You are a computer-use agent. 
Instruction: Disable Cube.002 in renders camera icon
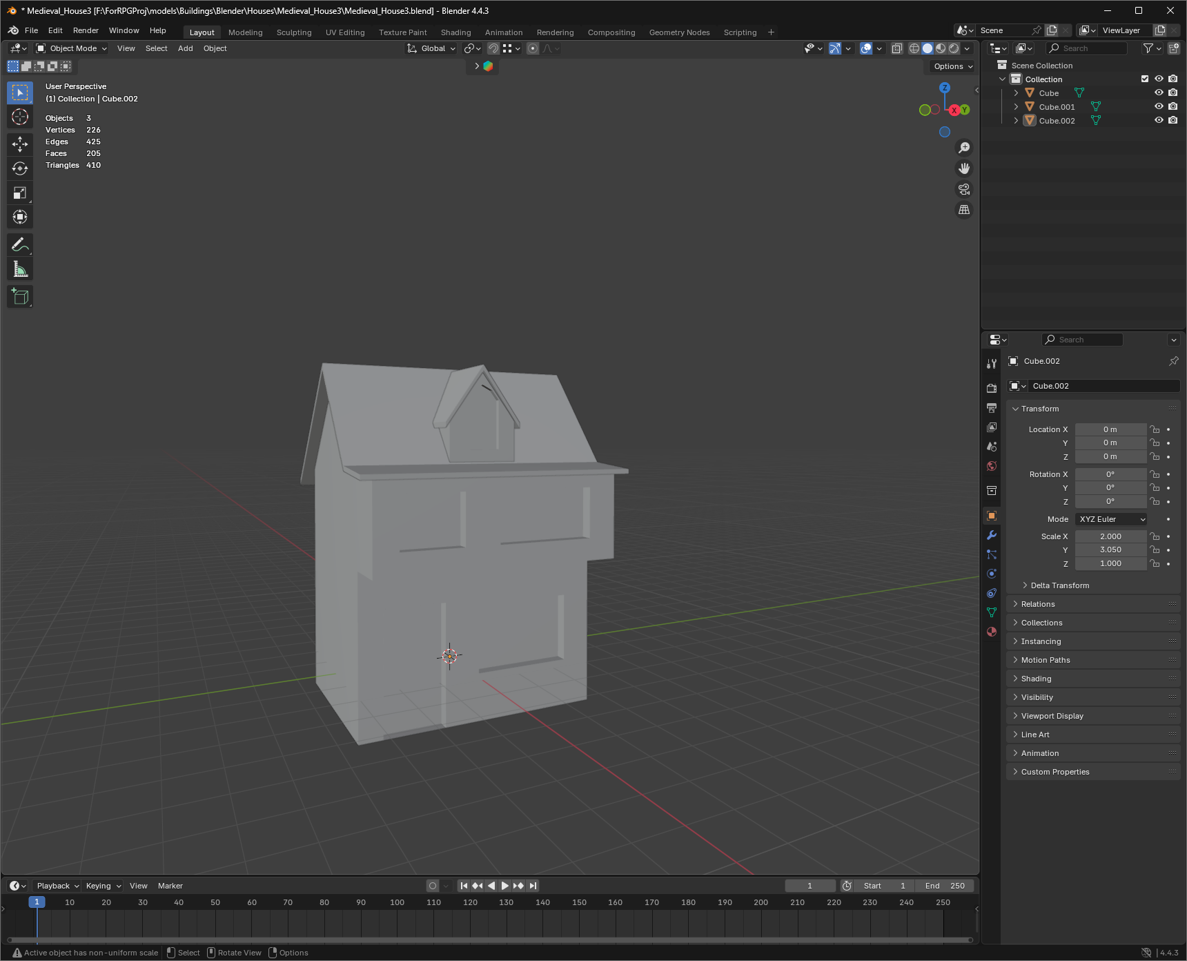click(x=1173, y=120)
